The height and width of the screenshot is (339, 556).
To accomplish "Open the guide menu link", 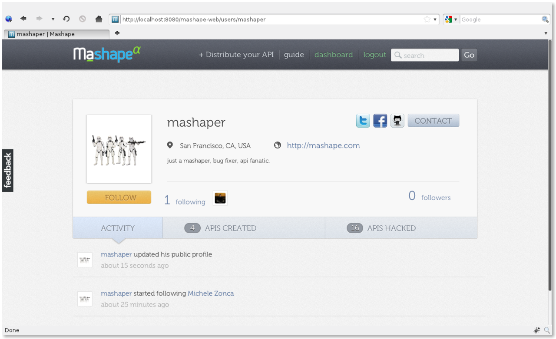I will tap(294, 55).
